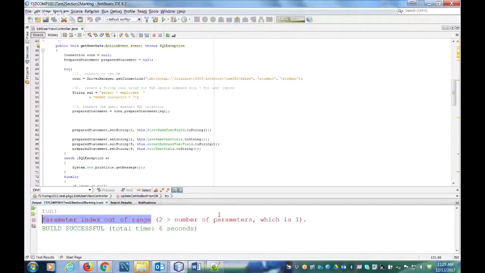The image size is (485, 273).
Task: Click Next find button
Action: click(x=127, y=190)
